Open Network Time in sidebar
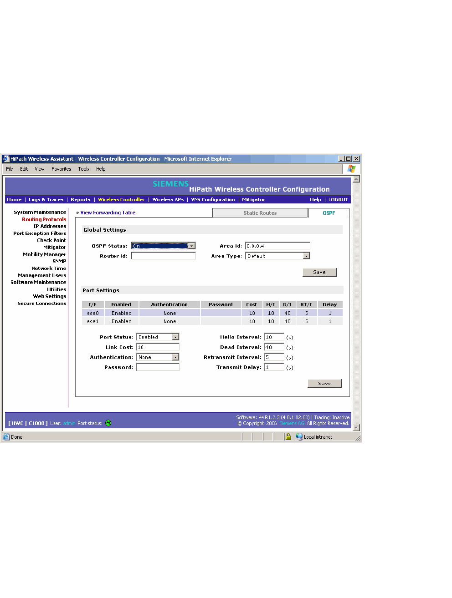The width and height of the screenshot is (452, 598). 49,269
